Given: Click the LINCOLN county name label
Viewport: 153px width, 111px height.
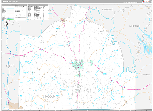Looking at the screenshot, I should (49, 96).
